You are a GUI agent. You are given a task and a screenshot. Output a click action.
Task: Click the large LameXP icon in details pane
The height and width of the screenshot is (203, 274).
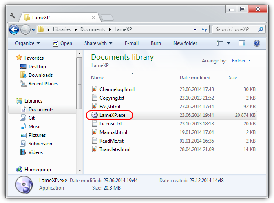(x=24, y=185)
